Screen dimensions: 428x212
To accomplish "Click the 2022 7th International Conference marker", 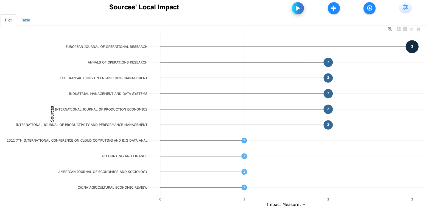I will 244,141.
